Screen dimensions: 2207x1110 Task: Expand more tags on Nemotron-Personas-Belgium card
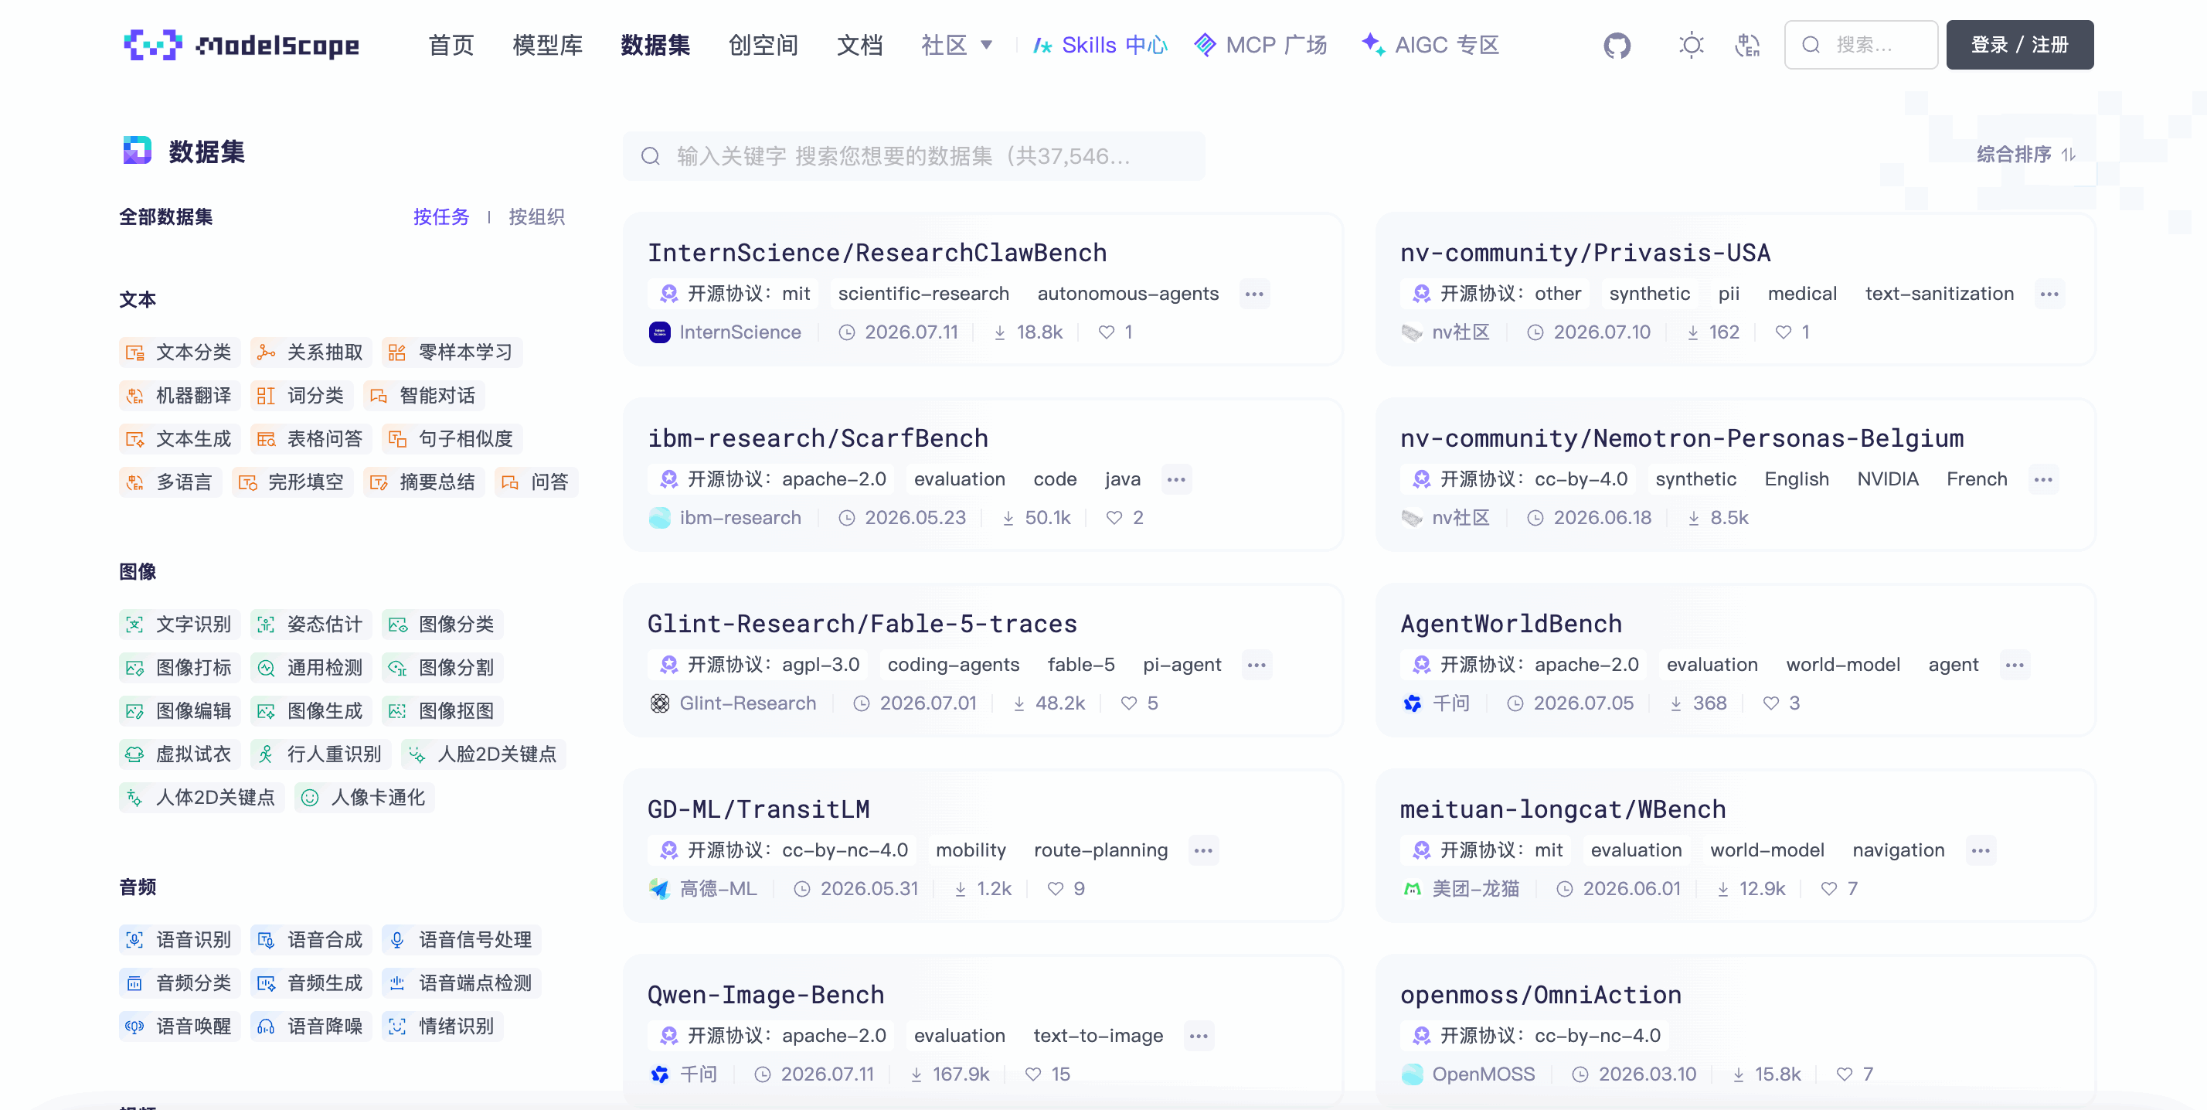click(x=2043, y=479)
